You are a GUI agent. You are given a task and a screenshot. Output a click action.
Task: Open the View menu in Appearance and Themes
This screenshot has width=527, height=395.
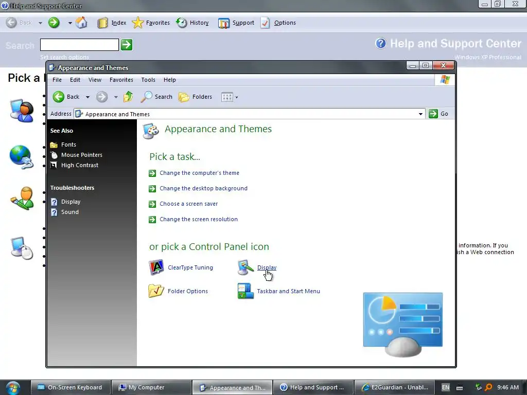coord(95,80)
